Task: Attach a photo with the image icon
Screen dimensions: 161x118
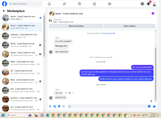Action: [x=55, y=106]
